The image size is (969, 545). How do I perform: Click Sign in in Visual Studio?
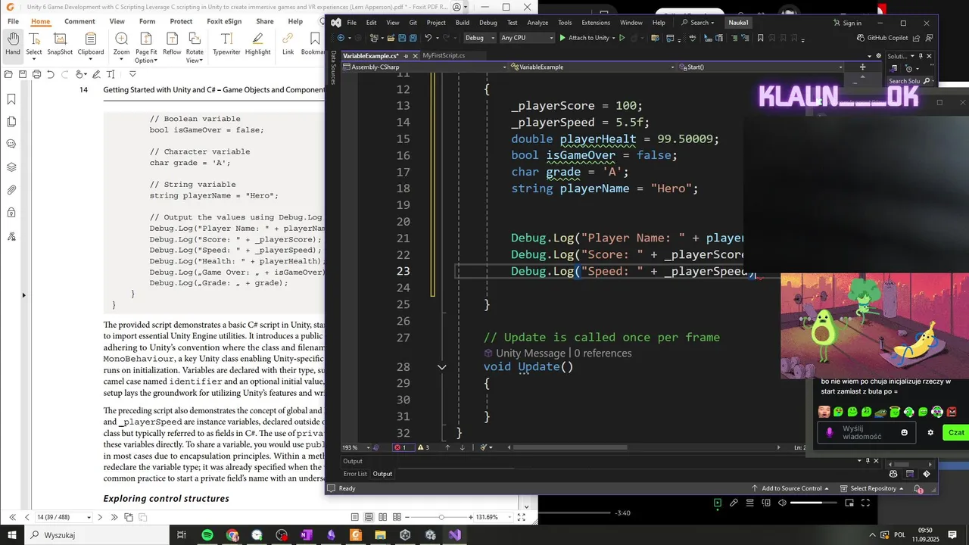[x=847, y=23]
